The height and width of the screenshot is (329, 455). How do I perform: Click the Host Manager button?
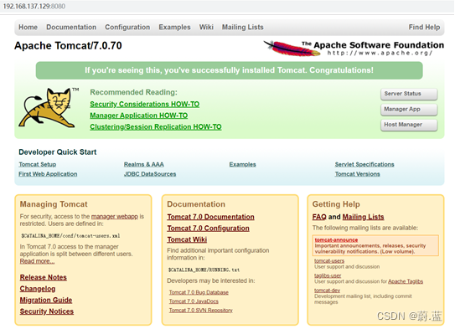[409, 125]
